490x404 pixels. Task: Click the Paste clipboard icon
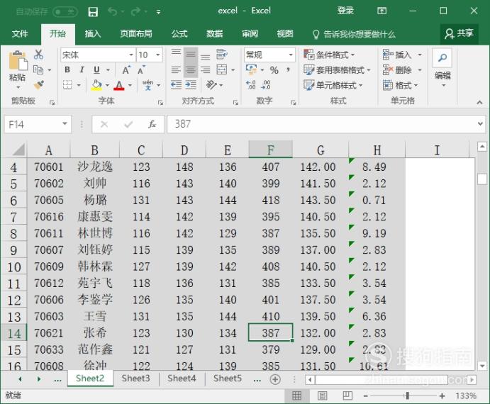pos(18,61)
